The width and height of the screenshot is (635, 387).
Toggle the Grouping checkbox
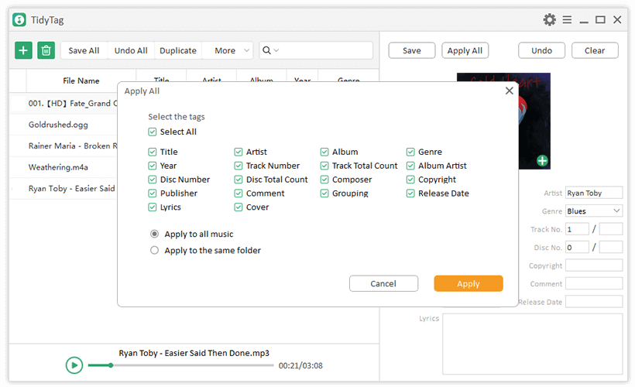(x=324, y=193)
